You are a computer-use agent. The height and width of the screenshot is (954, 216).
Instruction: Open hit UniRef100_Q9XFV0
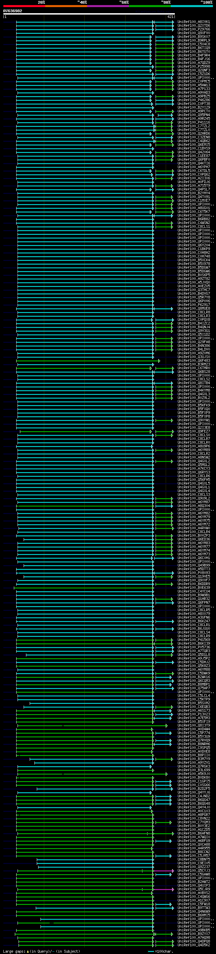click(193, 33)
